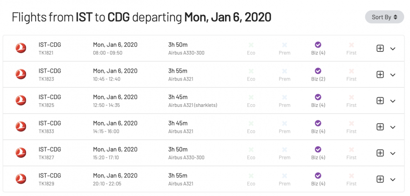Expand details for flight TK1829
Image resolution: width=410 pixels, height=196 pixels.
point(393,179)
